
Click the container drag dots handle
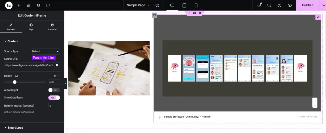click(x=195, y=13)
